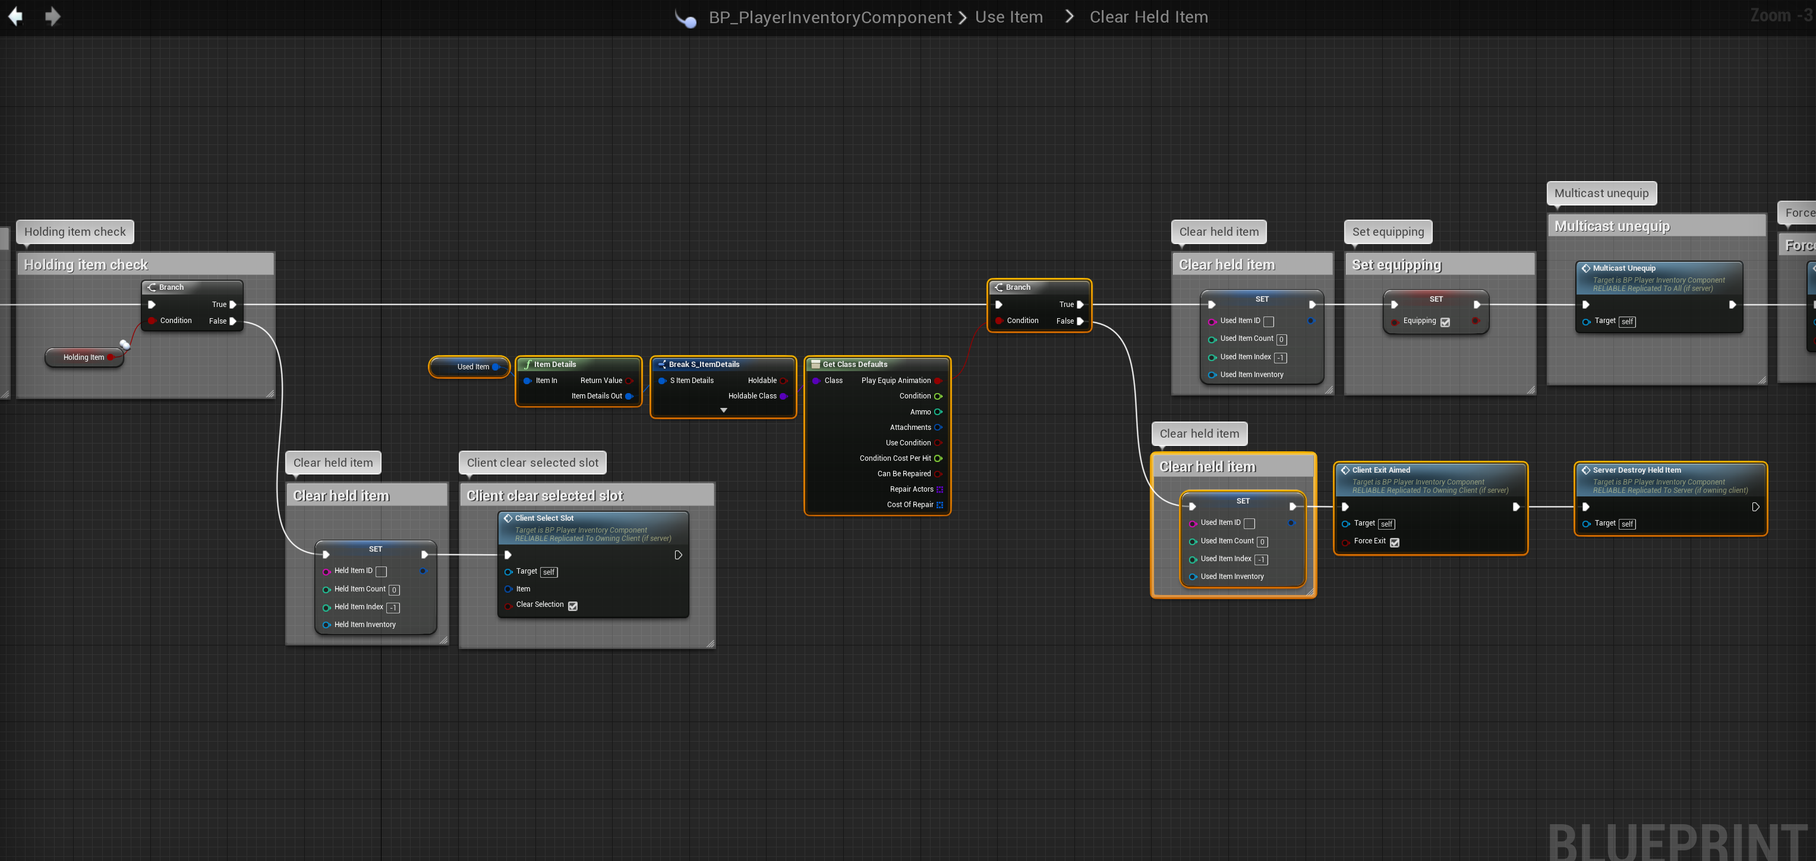Toggle the Force Exit checkbox
Image resolution: width=1816 pixels, height=861 pixels.
coord(1393,542)
